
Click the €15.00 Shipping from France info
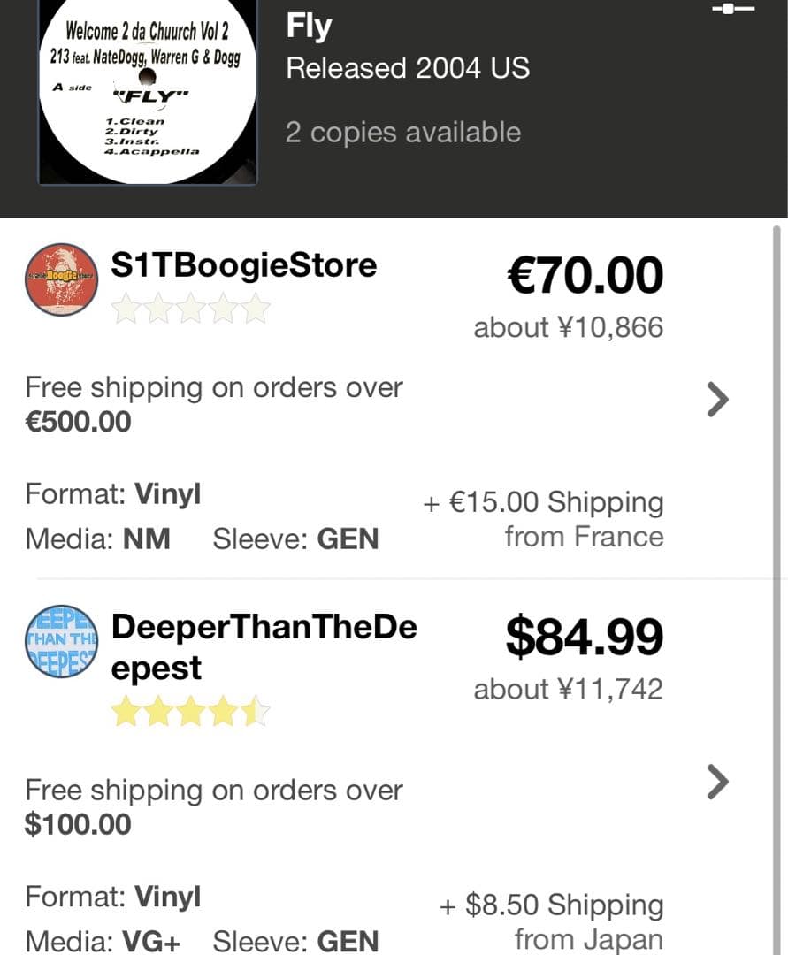543,520
